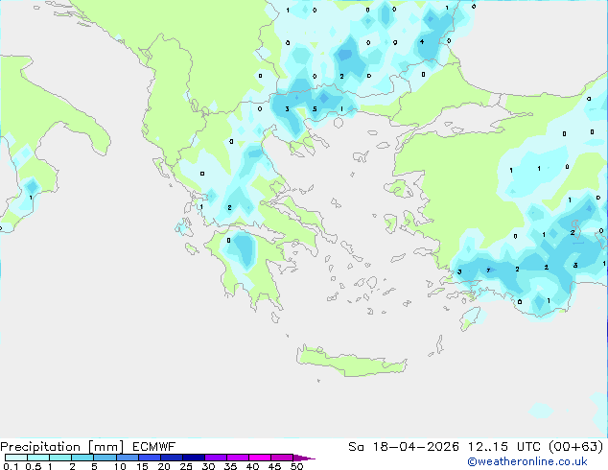608x470 pixels.
Task: Click the '50' legend scale label
Action: pyautogui.click(x=296, y=466)
